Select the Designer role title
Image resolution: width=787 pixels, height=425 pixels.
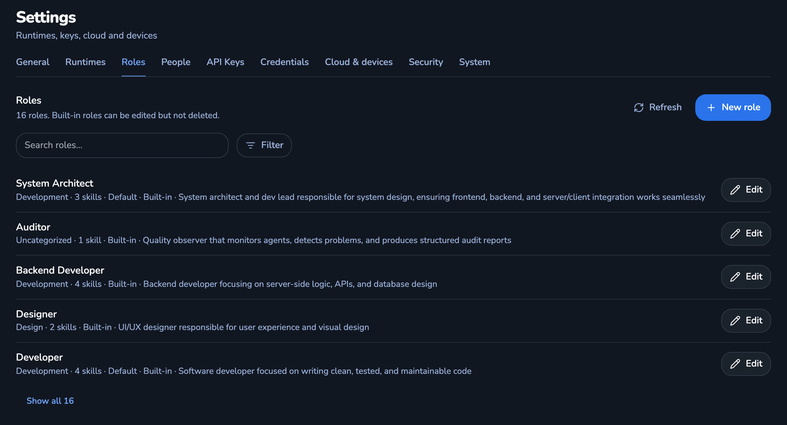[36, 314]
